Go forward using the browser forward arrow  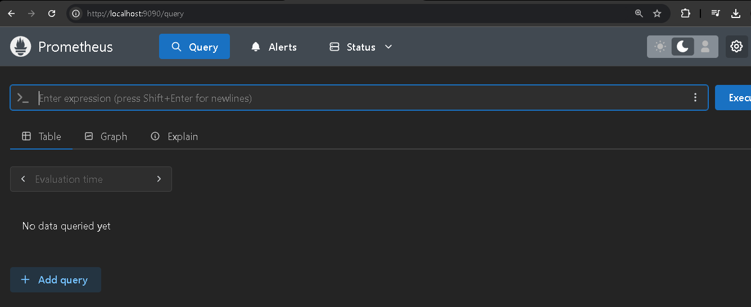[31, 13]
